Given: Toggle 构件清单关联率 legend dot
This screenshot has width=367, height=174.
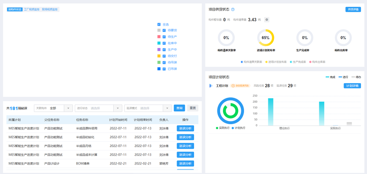Looking at the screenshot, I should point(242,62).
